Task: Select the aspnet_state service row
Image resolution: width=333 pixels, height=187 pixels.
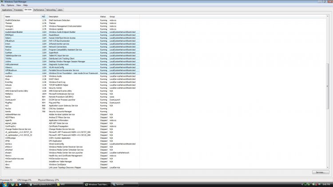Action: tap(72, 123)
